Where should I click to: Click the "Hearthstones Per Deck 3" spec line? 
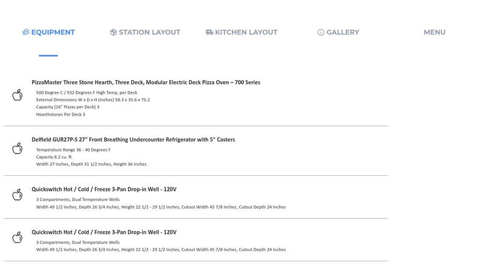tap(60, 114)
